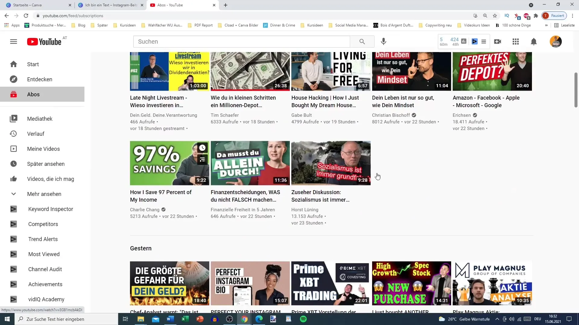Viewport: 579px width, 325px height.
Task: Click the search magnifier button
Action: [362, 42]
